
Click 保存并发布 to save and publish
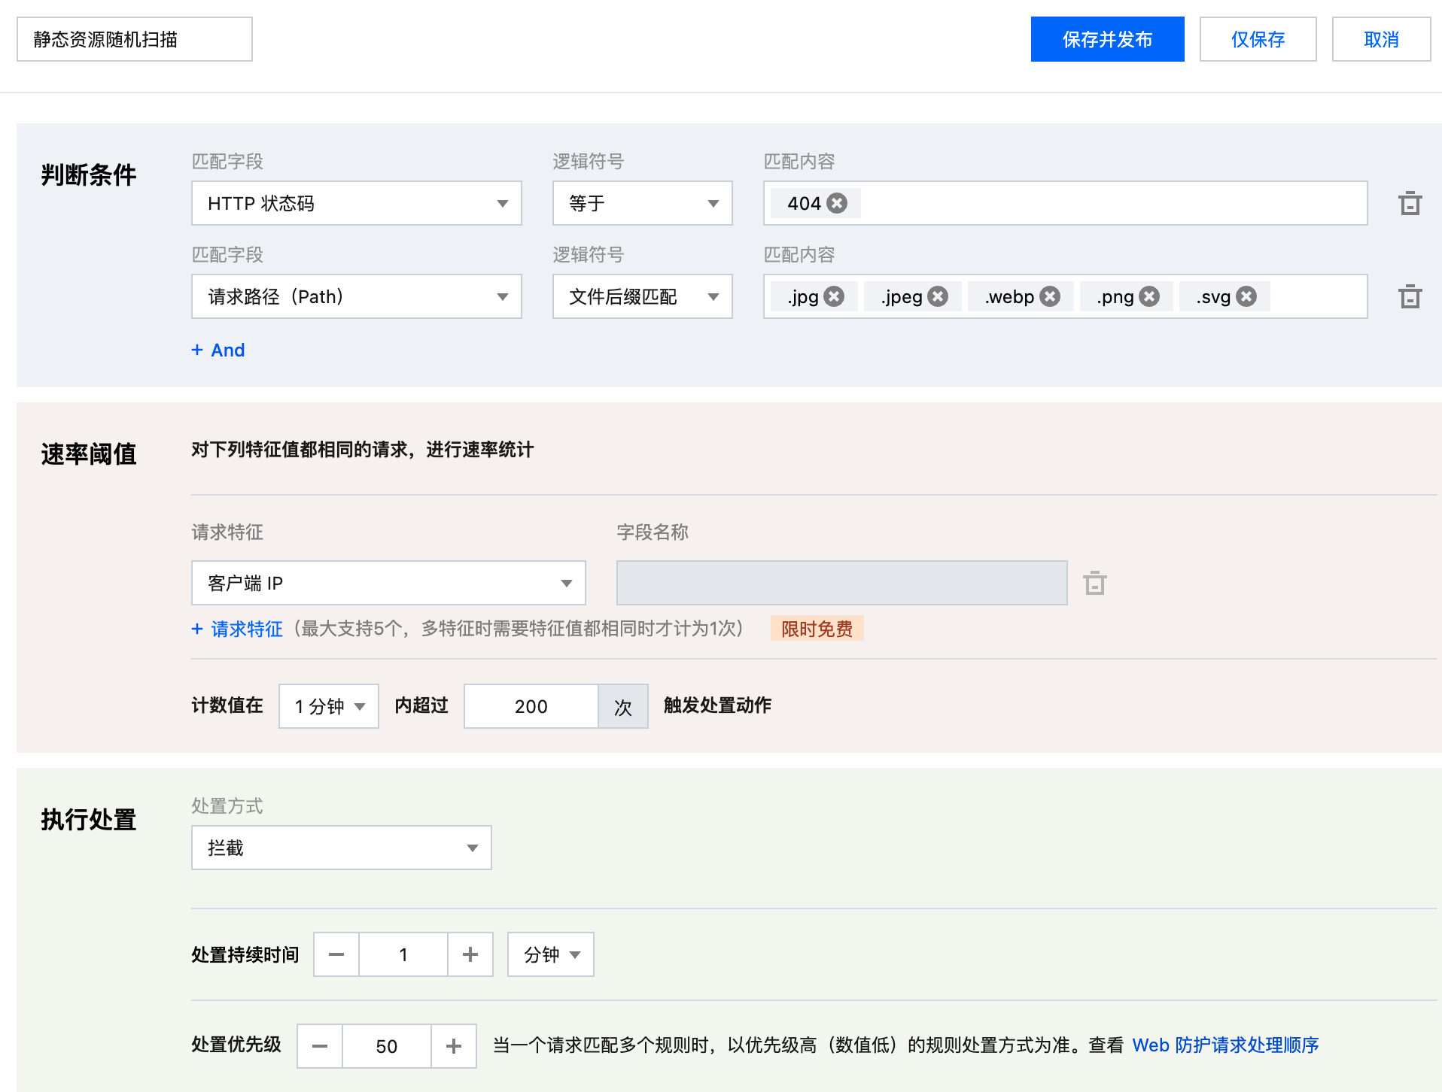(x=1107, y=39)
